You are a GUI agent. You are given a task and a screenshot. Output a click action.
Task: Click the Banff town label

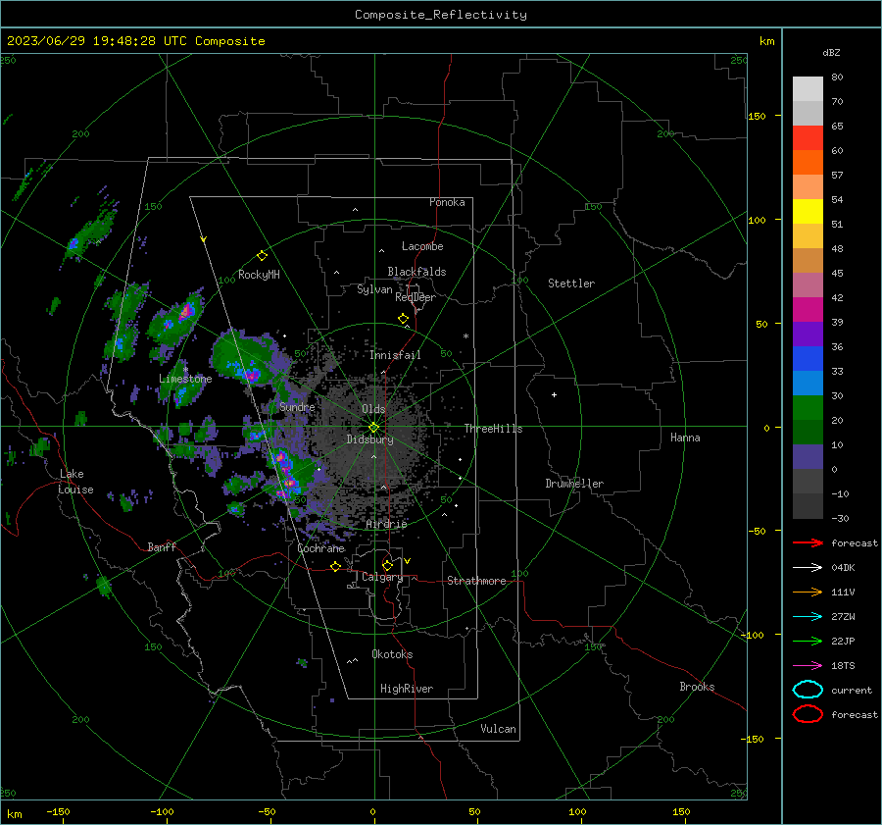coord(162,546)
